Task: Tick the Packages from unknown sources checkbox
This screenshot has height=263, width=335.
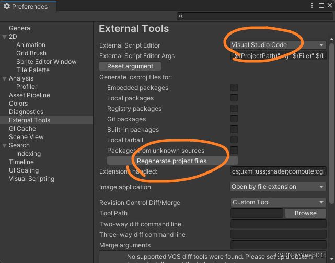Action: [x=234, y=150]
